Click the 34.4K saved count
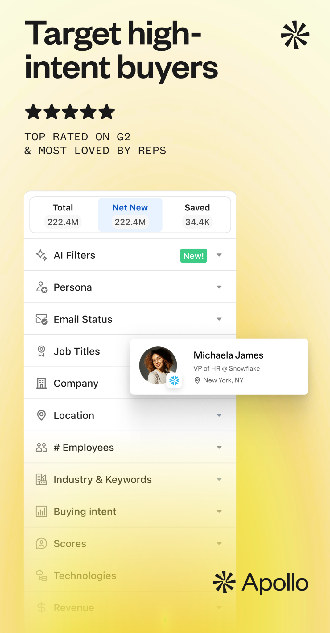 coord(197,222)
